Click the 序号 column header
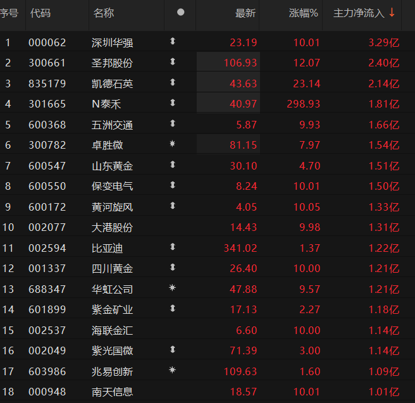The height and width of the screenshot is (403, 415). (9, 13)
